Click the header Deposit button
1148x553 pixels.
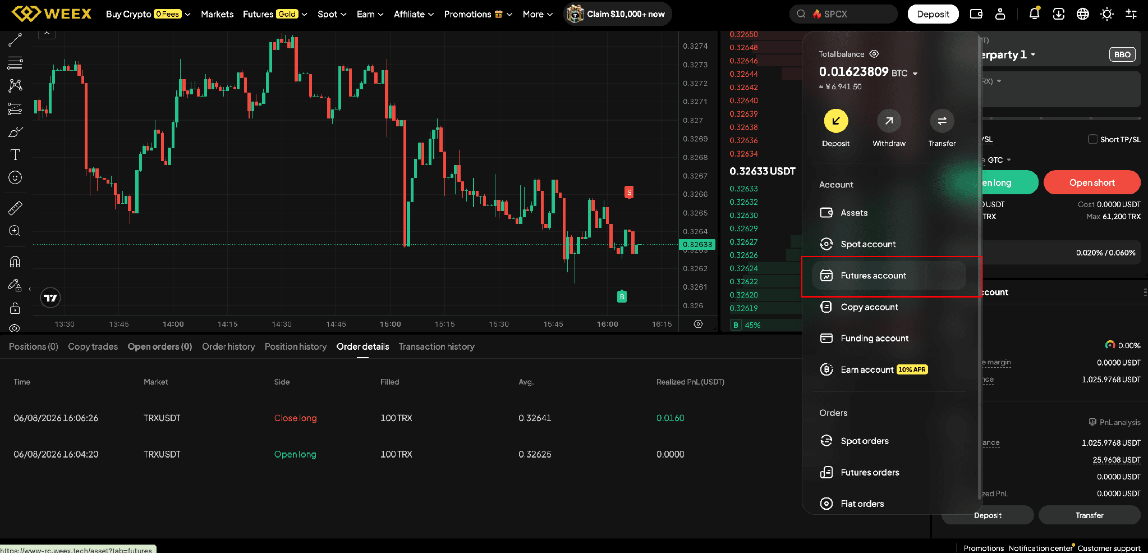click(x=933, y=14)
